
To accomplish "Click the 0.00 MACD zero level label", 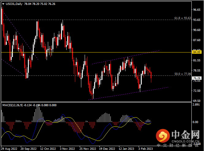I will point(195,122).
